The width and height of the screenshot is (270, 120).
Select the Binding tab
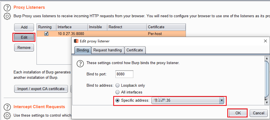tap(83, 50)
